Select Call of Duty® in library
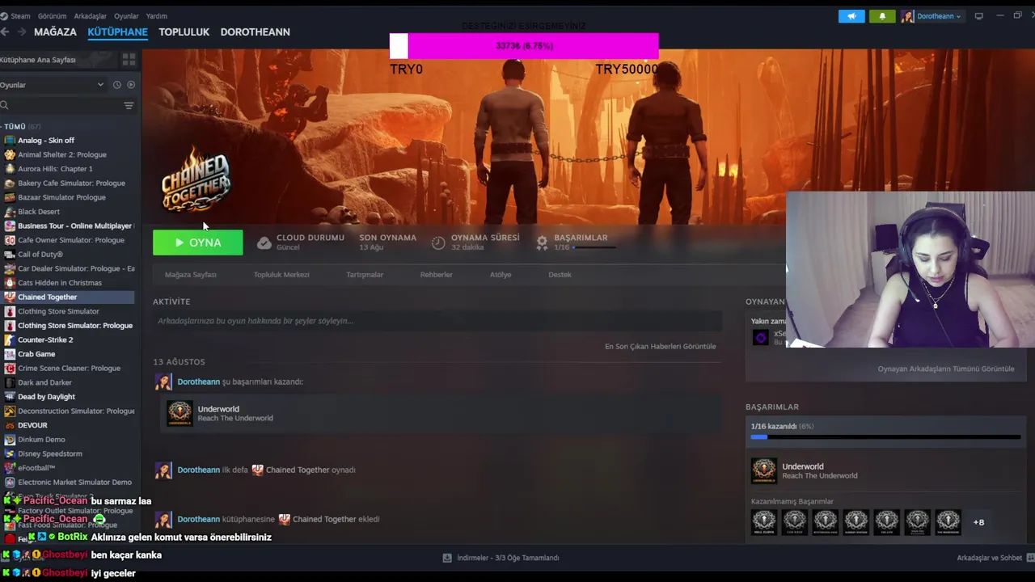 click(x=40, y=255)
